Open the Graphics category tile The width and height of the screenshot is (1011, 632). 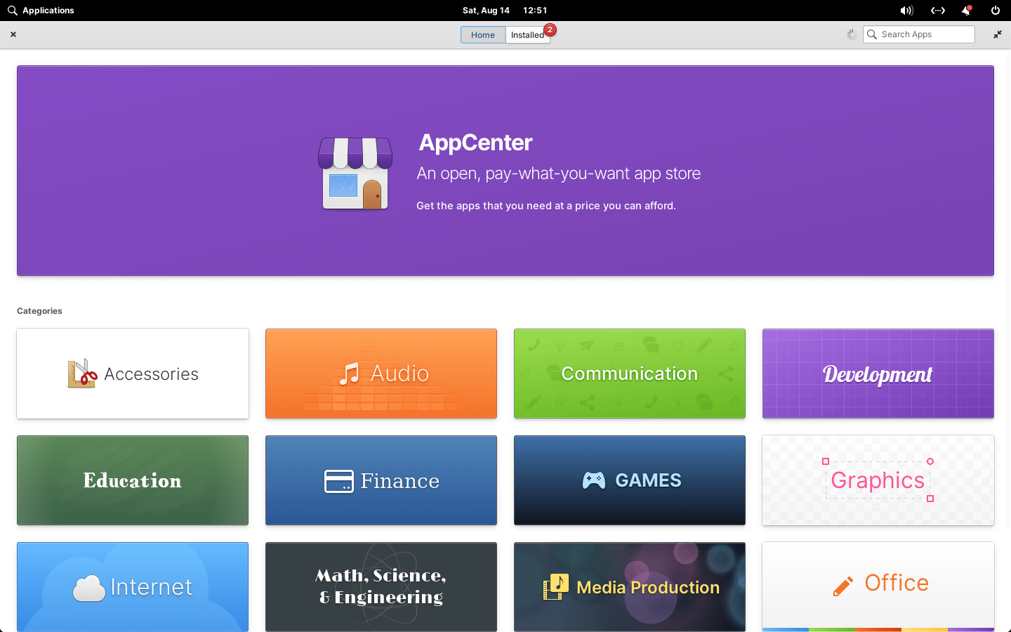click(878, 480)
